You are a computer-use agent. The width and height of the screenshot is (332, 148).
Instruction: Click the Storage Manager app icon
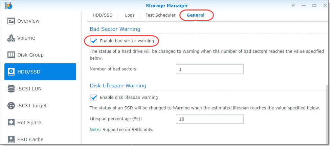(x=9, y=5)
